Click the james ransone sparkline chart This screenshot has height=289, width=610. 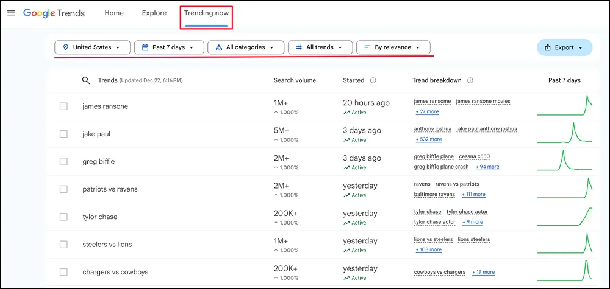564,105
